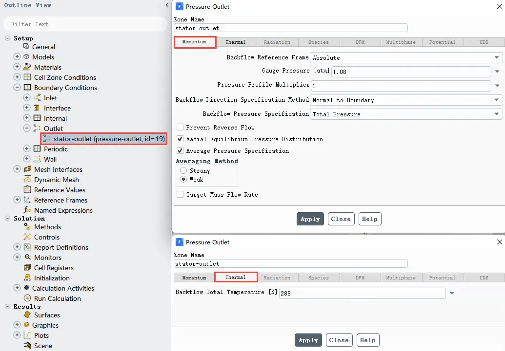Click the Dynamic Mesh icon
Viewport: 505px width, 351px height.
click(28, 179)
